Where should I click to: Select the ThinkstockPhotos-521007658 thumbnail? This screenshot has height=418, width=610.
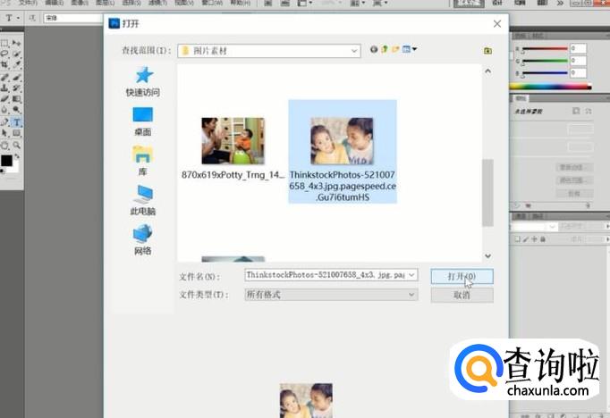(342, 141)
